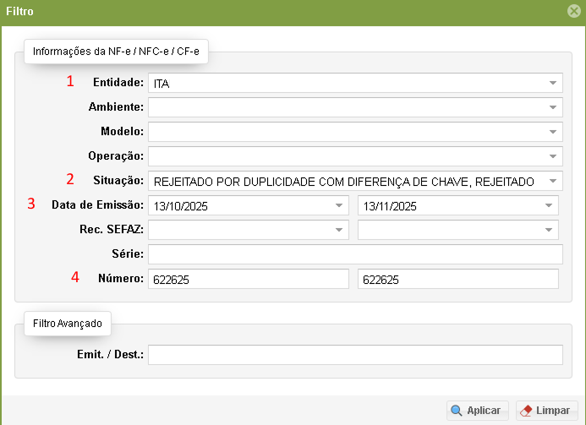Open first Rec. SEFAZ date dropdown
The width and height of the screenshot is (586, 425).
(338, 230)
